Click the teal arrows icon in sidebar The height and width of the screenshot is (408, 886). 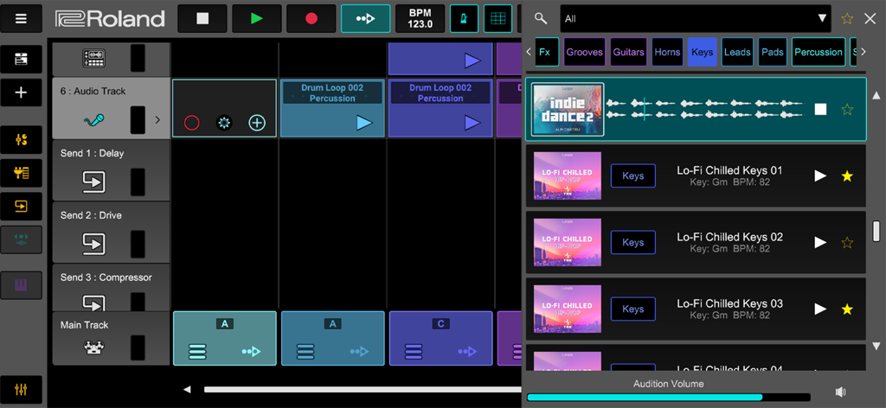click(x=21, y=239)
